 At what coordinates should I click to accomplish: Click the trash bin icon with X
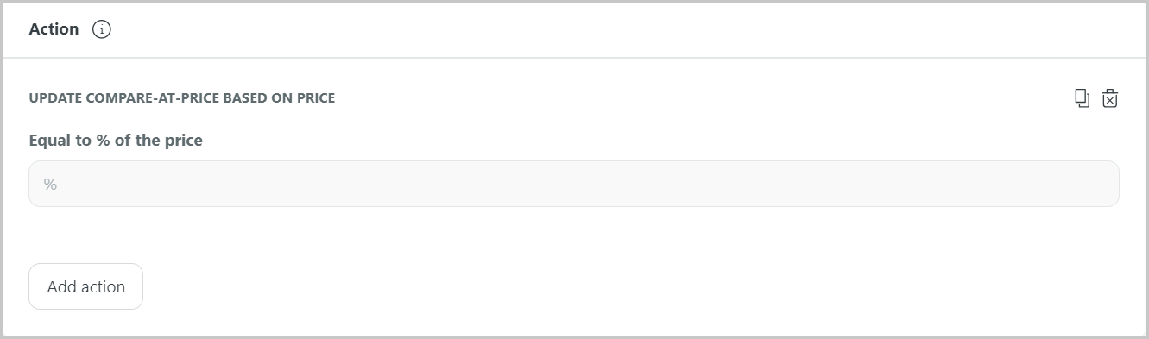[1110, 98]
